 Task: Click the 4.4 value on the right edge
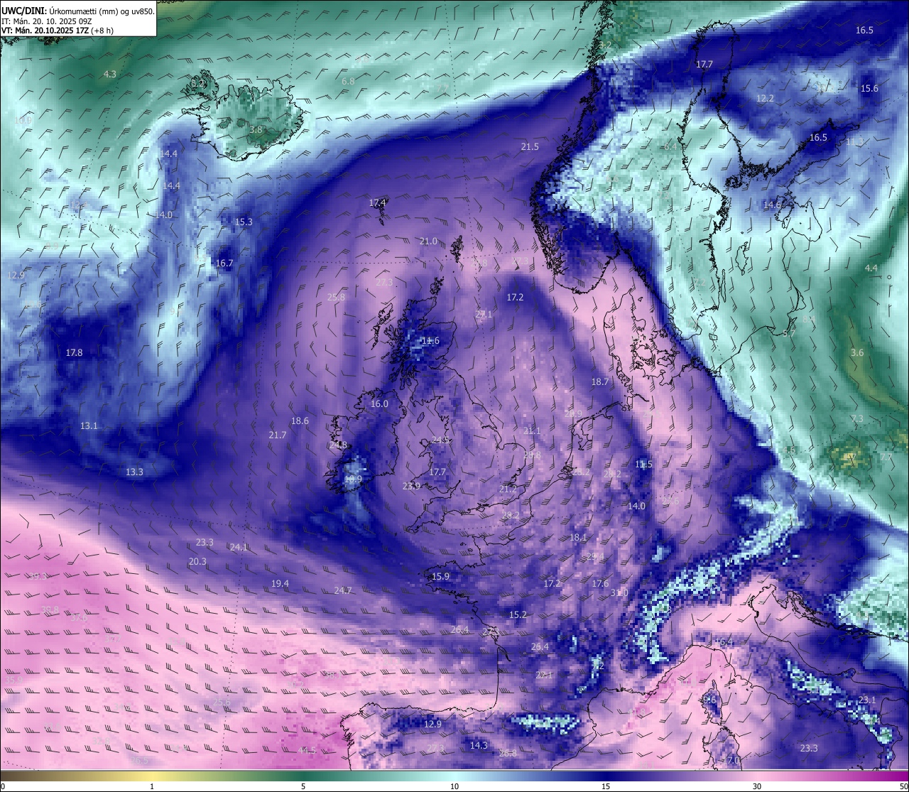click(x=871, y=268)
